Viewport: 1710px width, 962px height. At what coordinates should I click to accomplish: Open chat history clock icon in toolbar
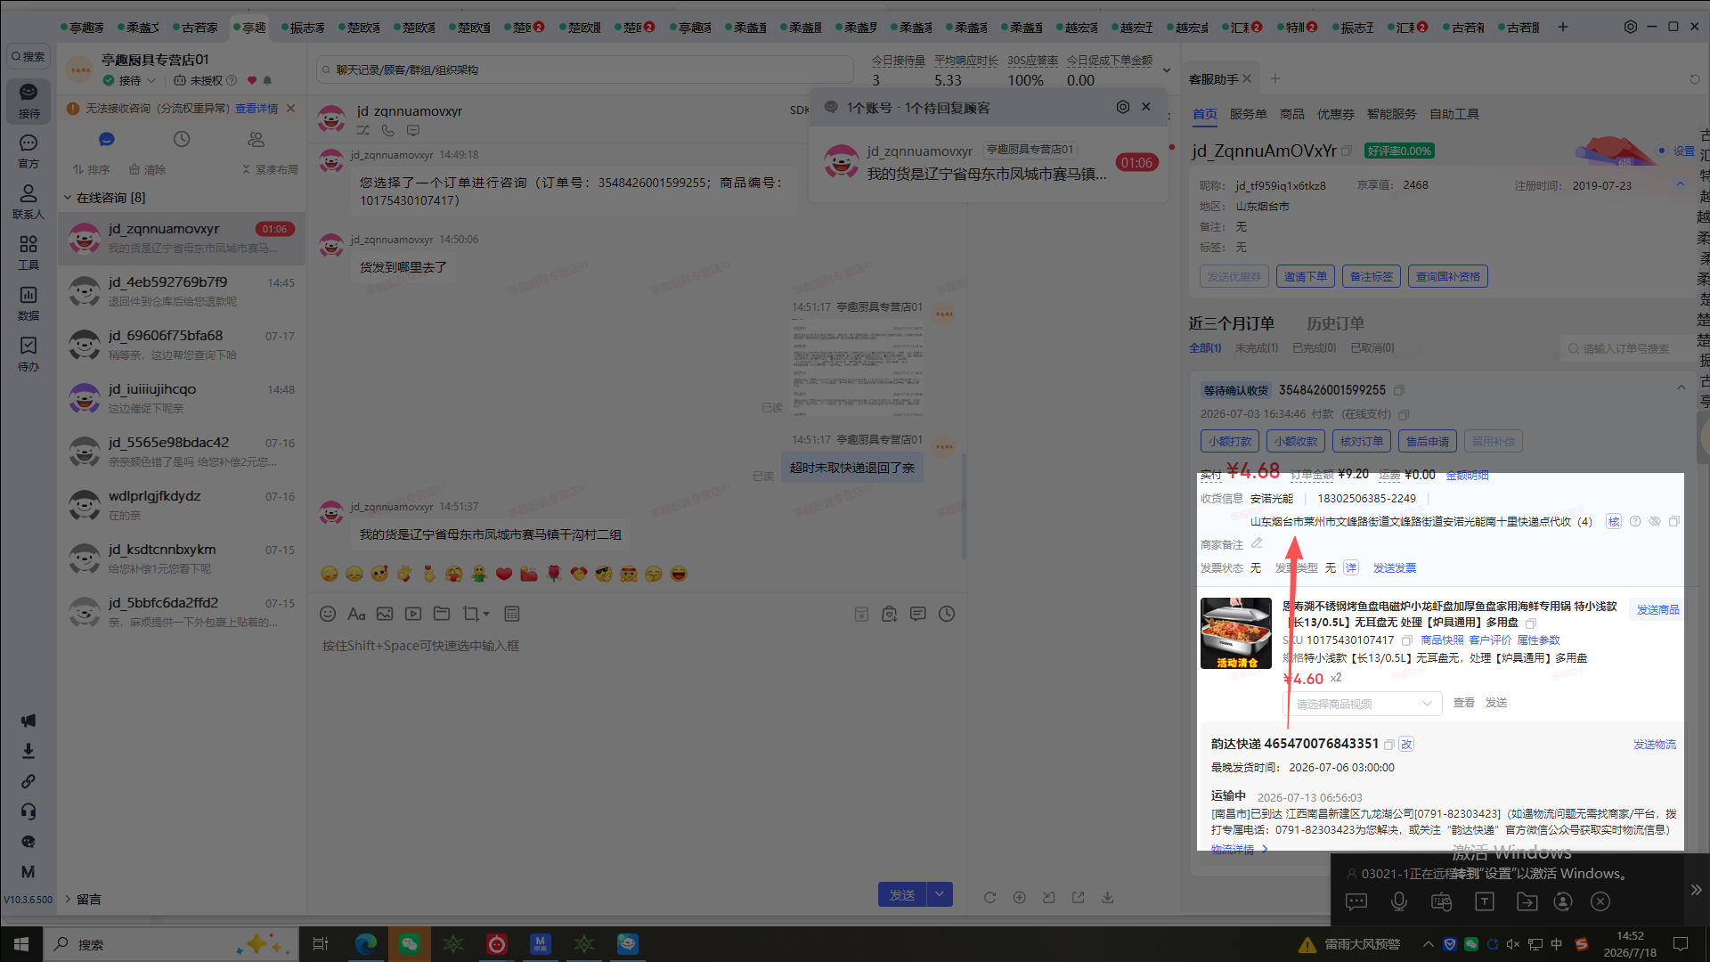point(947,614)
